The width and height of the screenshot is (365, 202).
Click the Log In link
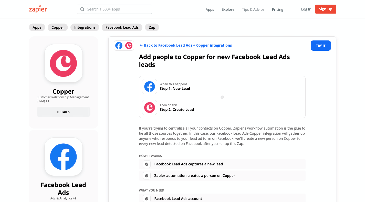(x=306, y=9)
